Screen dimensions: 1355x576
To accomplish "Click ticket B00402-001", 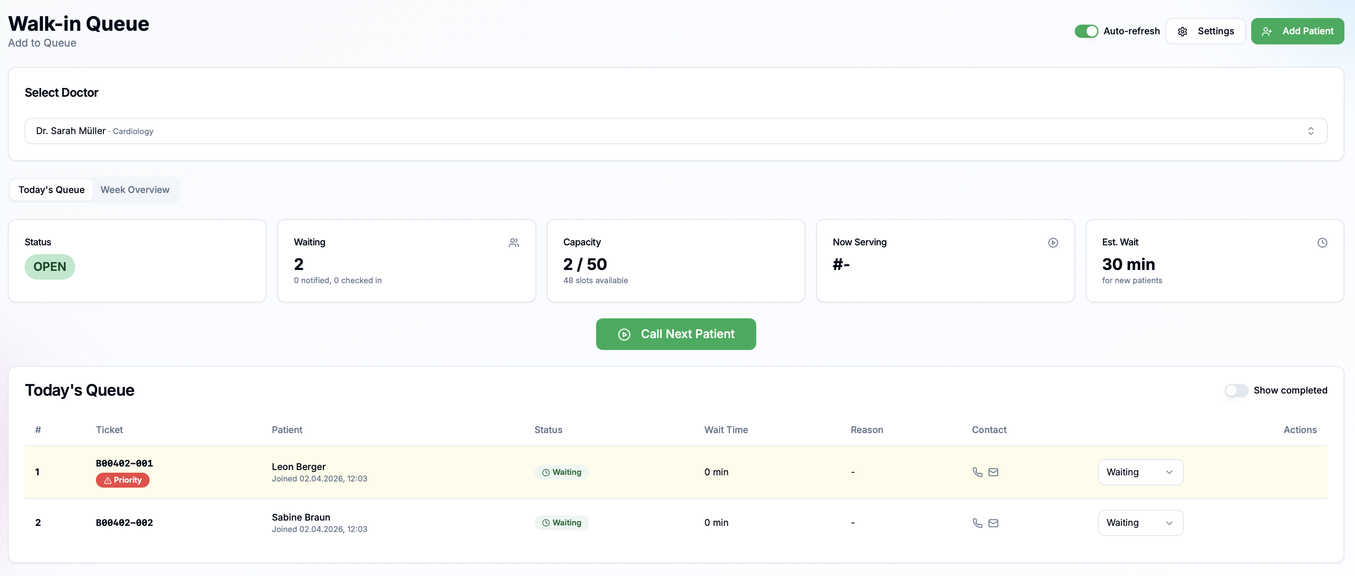I will [x=124, y=463].
